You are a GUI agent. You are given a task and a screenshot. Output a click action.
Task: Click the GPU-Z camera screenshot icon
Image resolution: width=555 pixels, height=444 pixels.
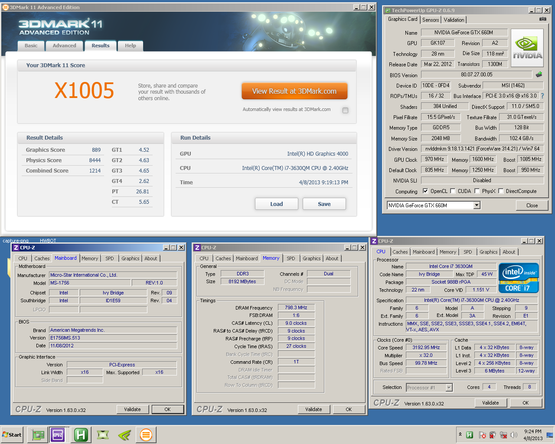542,19
